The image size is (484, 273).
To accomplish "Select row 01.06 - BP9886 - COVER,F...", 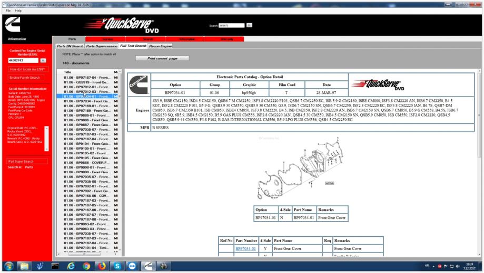I will (87, 163).
